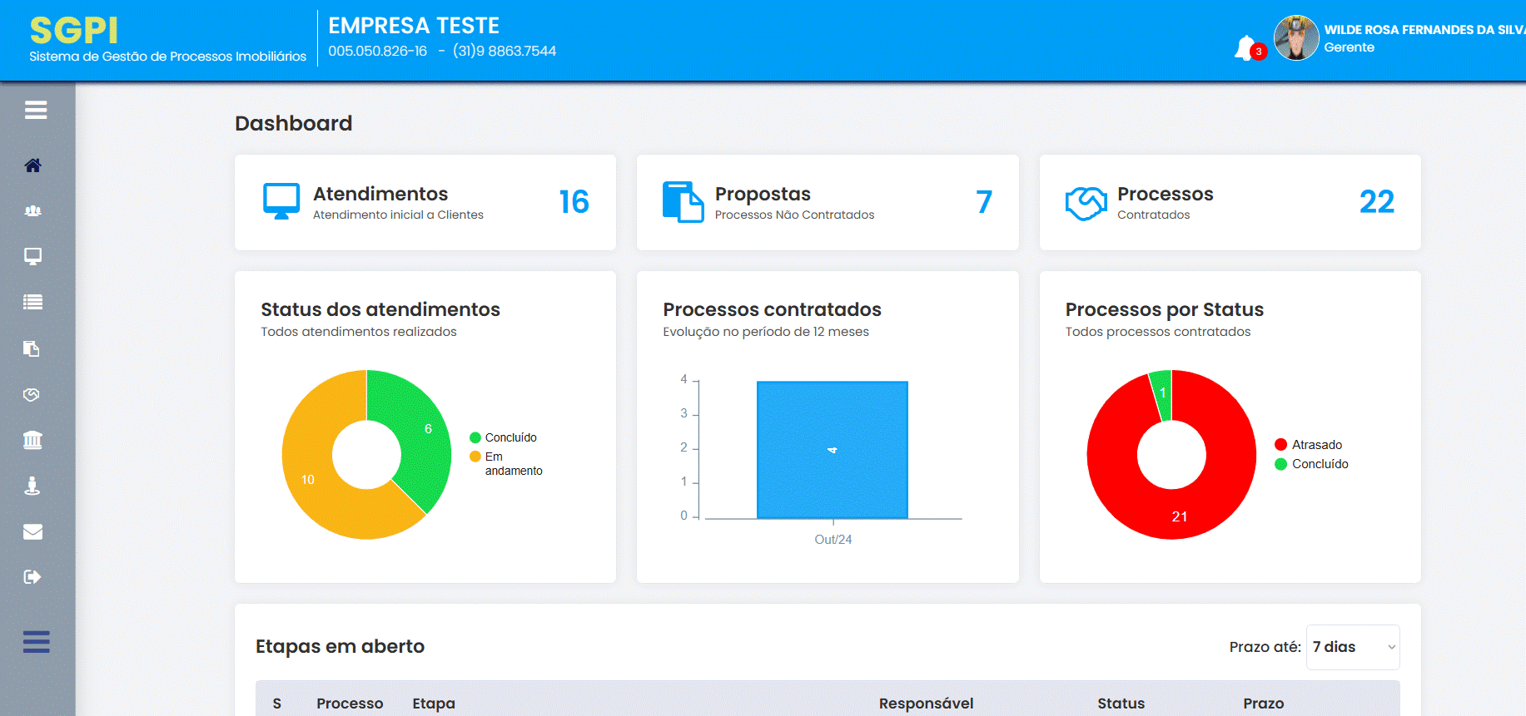Open the clients group icon in sidebar

[x=33, y=211]
